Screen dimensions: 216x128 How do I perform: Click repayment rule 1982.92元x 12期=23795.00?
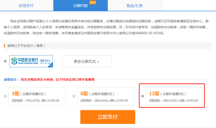point(173,101)
